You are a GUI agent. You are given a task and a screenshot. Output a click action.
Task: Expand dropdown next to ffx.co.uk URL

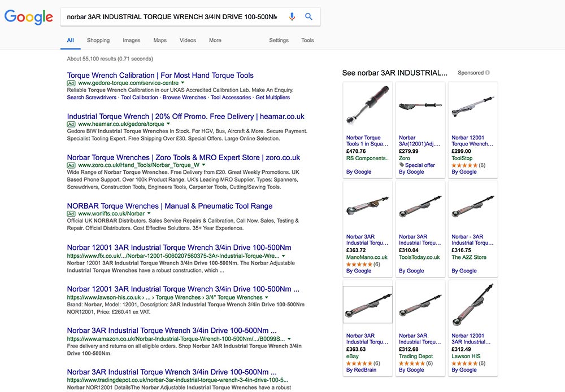(x=284, y=256)
